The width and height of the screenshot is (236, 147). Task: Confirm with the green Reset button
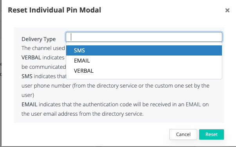pyautogui.click(x=211, y=134)
